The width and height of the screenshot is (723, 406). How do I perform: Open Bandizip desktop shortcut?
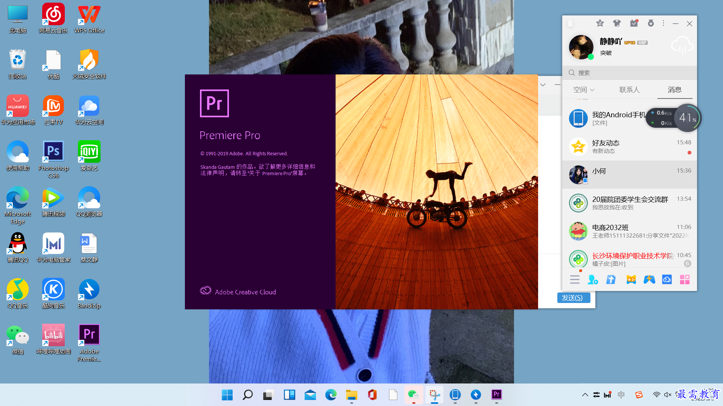pos(89,293)
